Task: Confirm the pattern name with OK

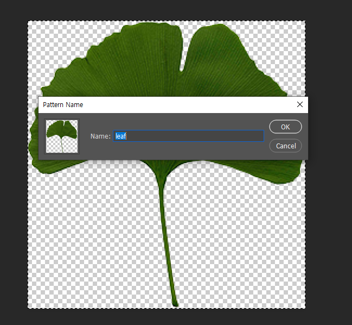Action: point(285,127)
